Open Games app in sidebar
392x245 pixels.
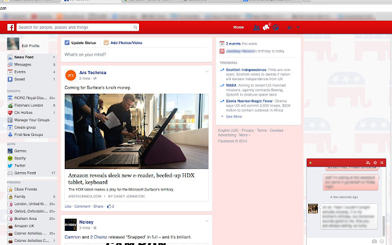point(20,151)
